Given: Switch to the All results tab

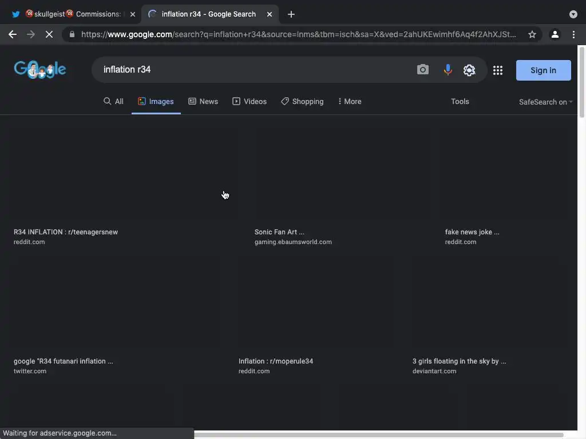Looking at the screenshot, I should pos(113,102).
